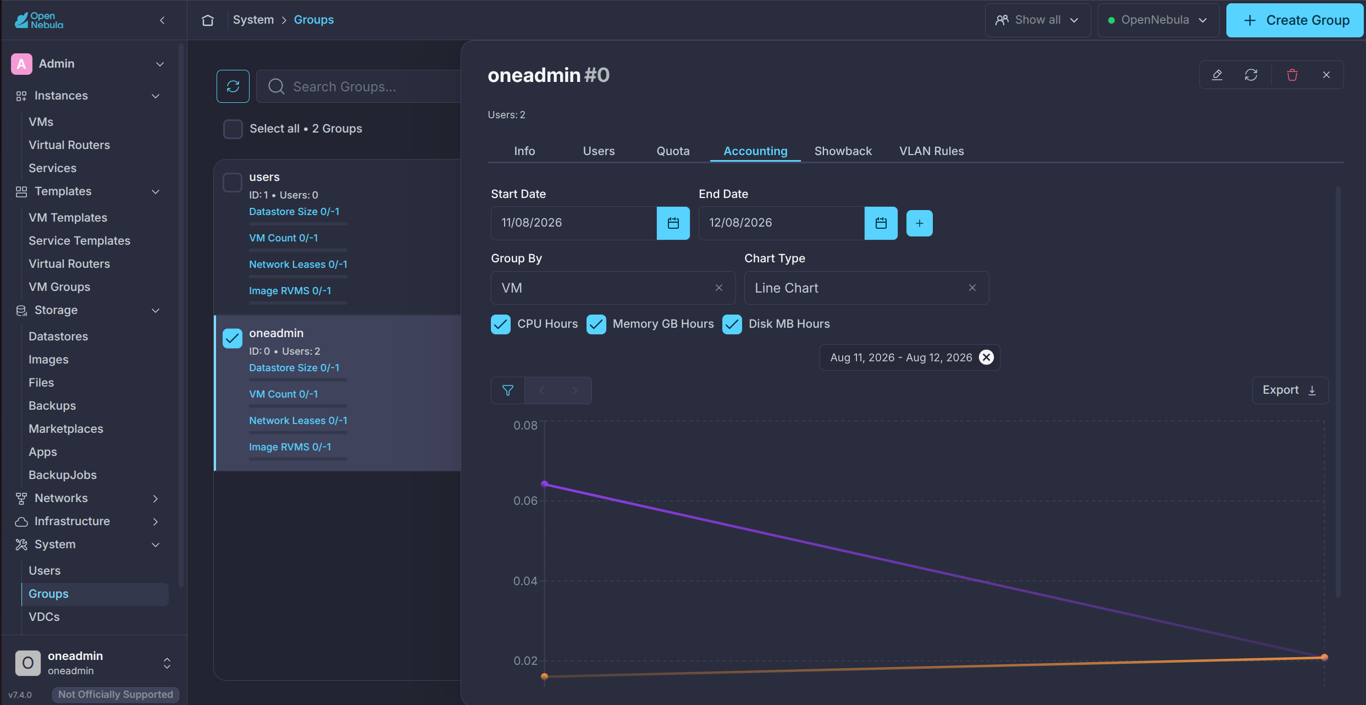
Task: Clear the Group By VM selection
Action: [719, 288]
